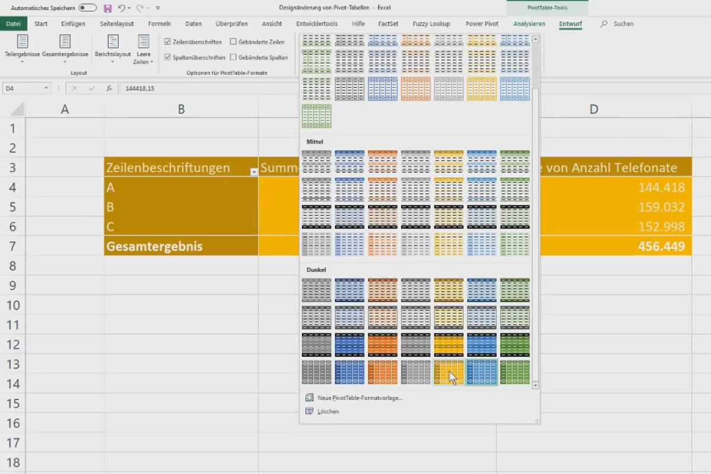
Task: Click the style gallery scroll down arrow
Action: [536, 385]
